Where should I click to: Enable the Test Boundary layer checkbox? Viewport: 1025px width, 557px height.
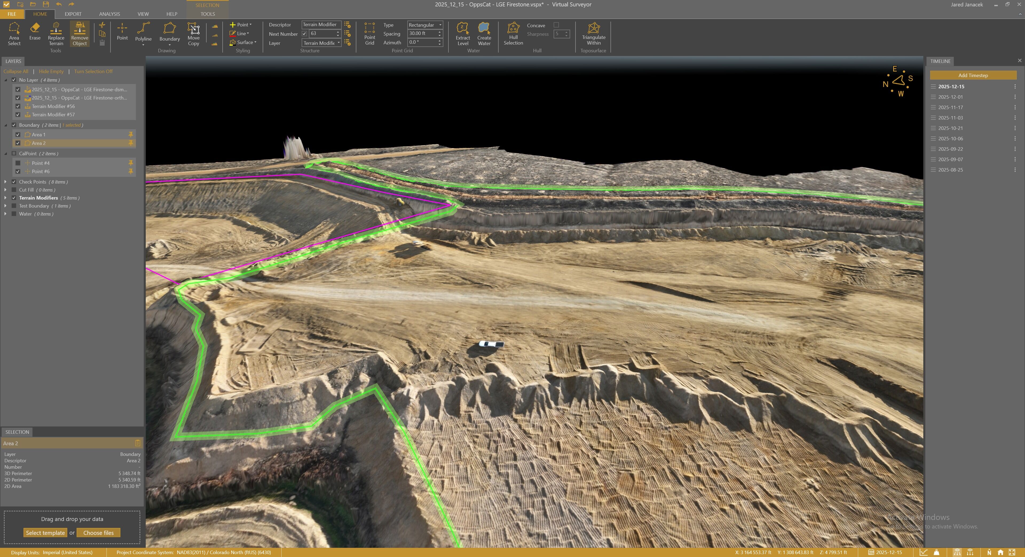[14, 206]
